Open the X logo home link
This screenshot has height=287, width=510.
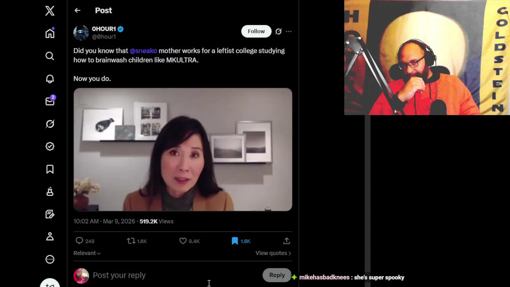tap(50, 11)
